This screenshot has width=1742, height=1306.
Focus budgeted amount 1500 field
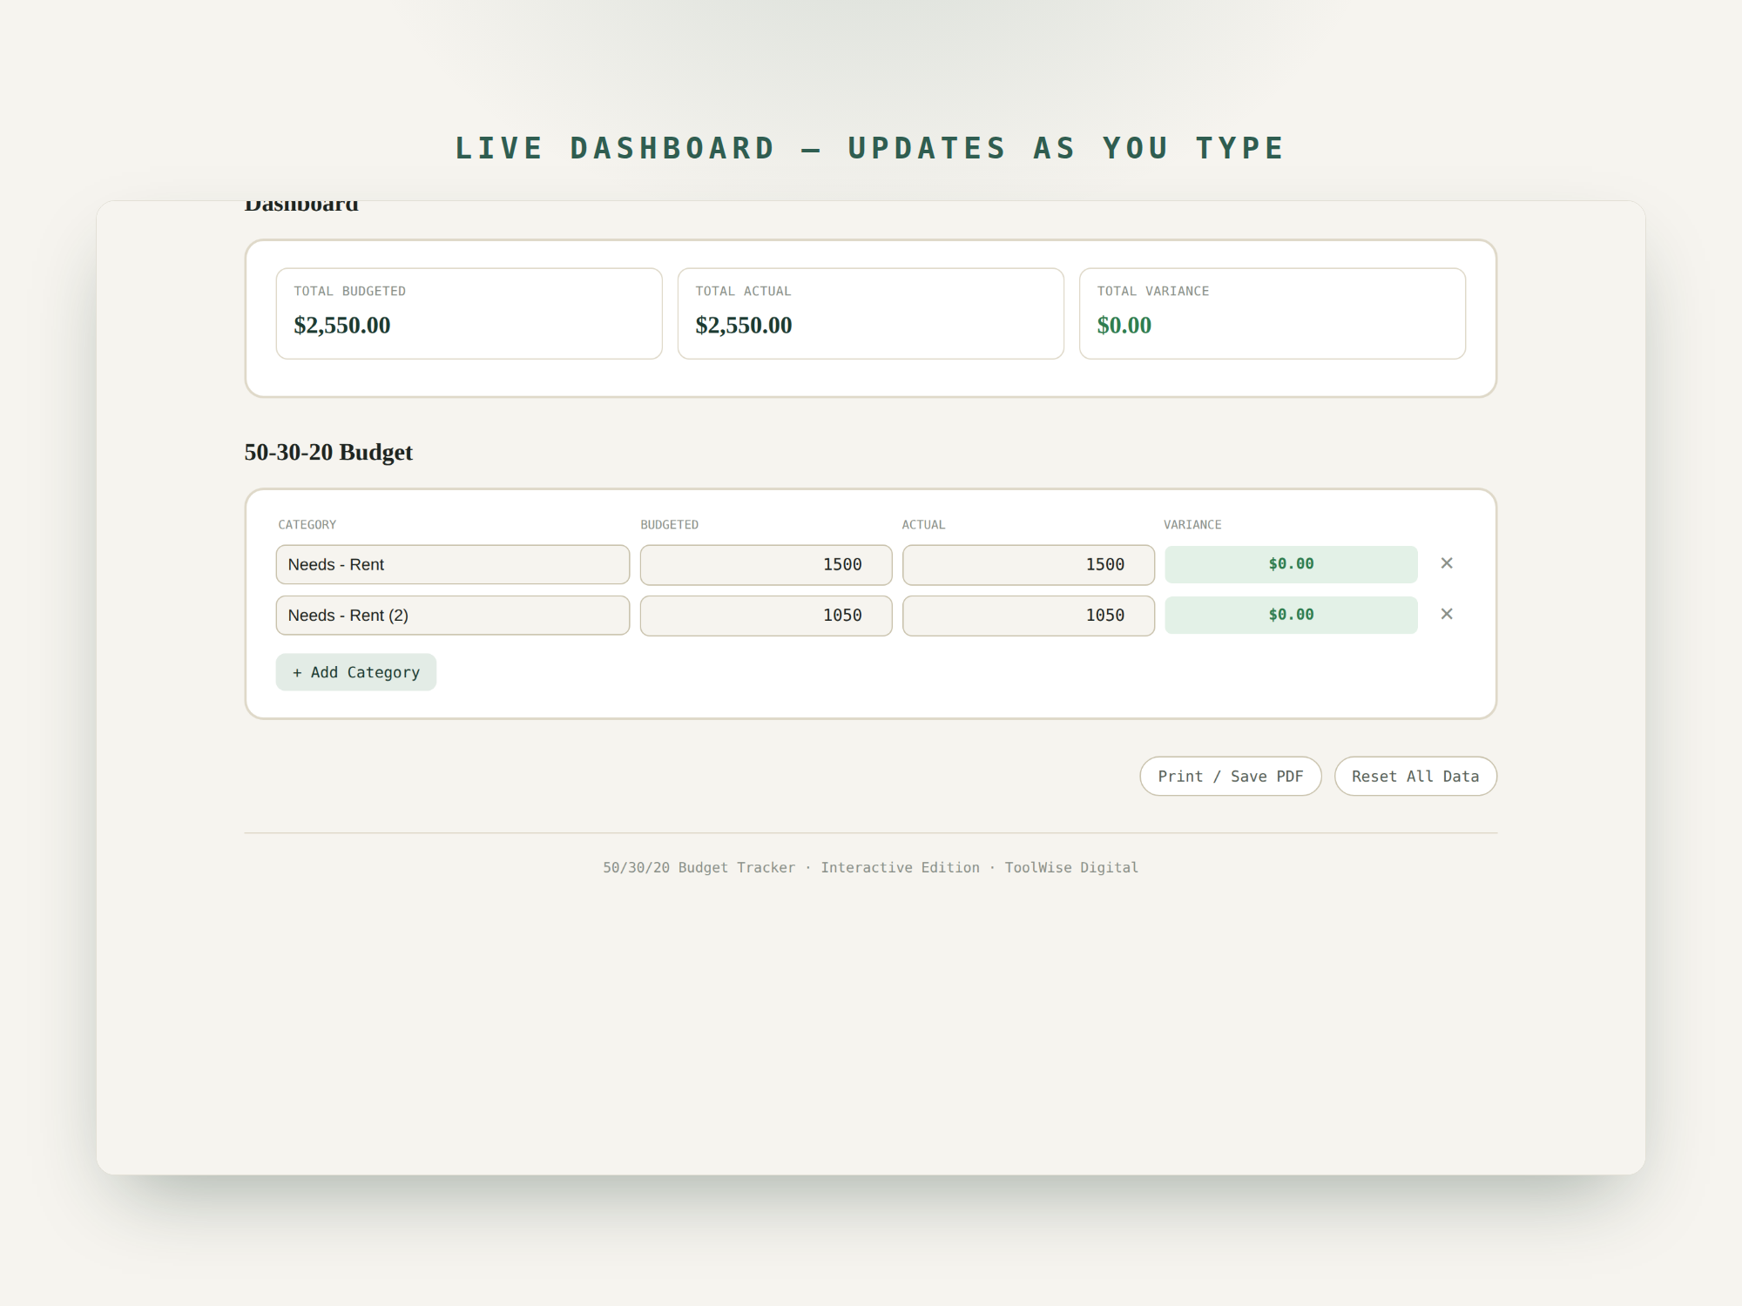[766, 564]
